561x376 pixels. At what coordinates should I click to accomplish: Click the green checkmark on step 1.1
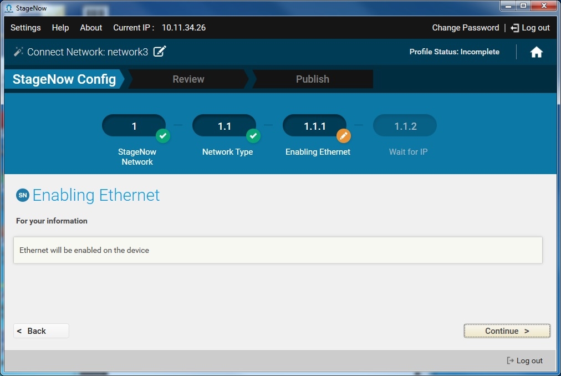click(x=253, y=135)
